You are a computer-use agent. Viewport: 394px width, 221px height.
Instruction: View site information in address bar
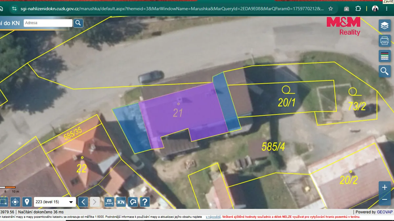pos(14,9)
